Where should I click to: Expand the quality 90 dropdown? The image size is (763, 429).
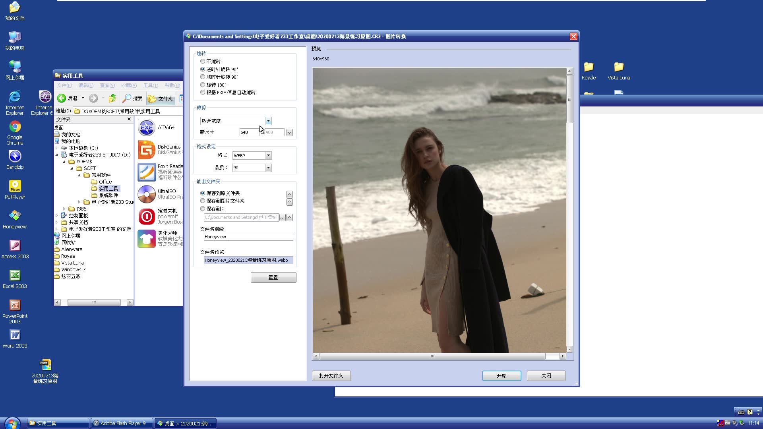click(x=268, y=168)
